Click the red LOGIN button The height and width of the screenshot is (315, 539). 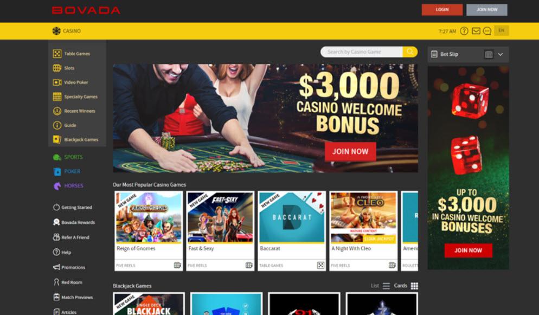tap(442, 10)
